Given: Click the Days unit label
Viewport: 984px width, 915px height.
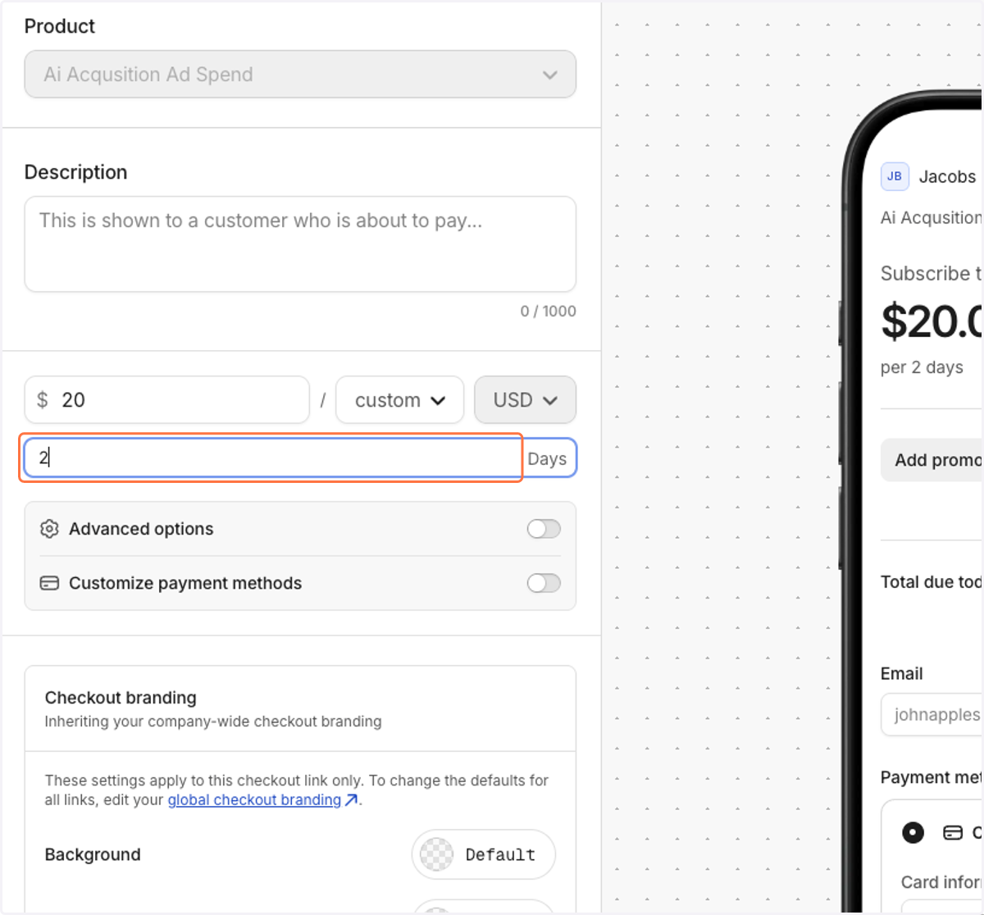Looking at the screenshot, I should 547,458.
